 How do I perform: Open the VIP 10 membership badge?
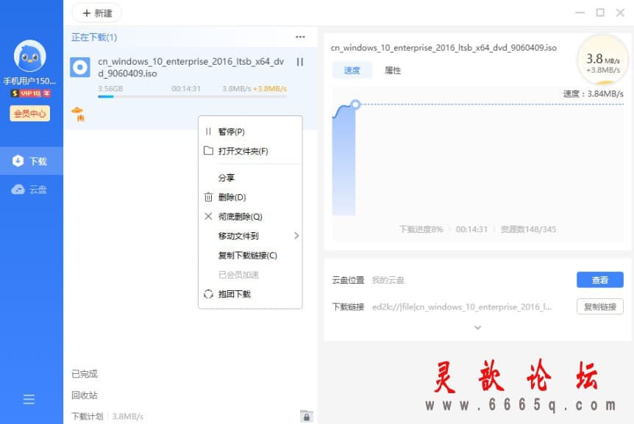pos(31,93)
